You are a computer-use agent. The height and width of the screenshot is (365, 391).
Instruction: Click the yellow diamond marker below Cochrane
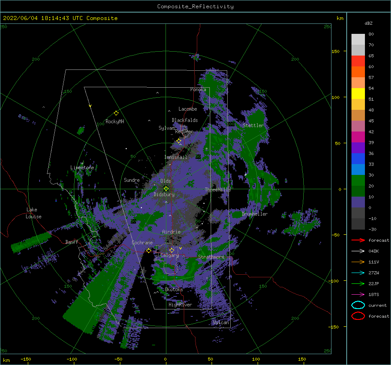149,250
